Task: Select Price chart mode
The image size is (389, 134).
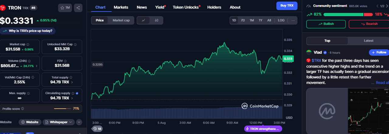Action: coord(100,20)
